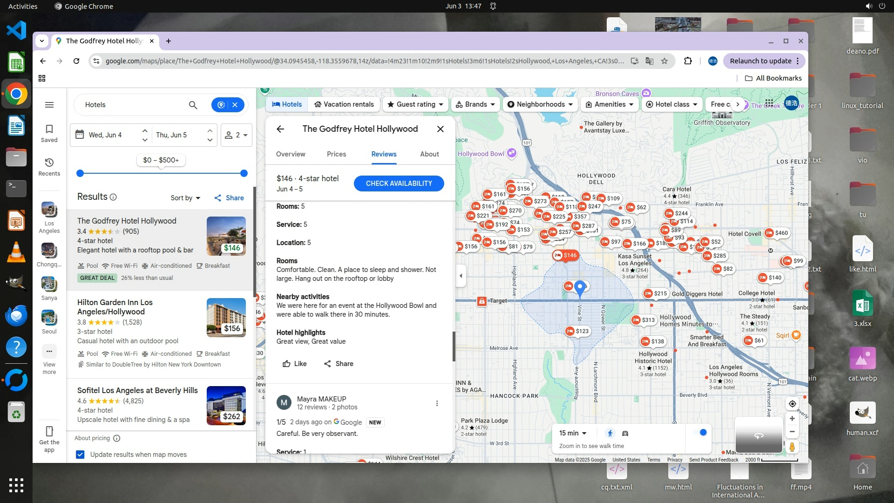Open the 15 min duration dropdown
The height and width of the screenshot is (503, 894).
tap(573, 433)
